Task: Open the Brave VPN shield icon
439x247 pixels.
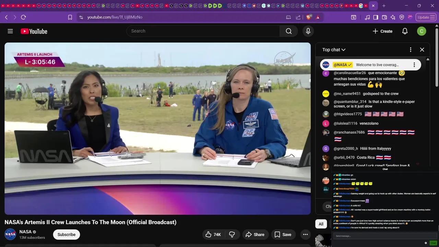Action: pyautogui.click(x=402, y=17)
